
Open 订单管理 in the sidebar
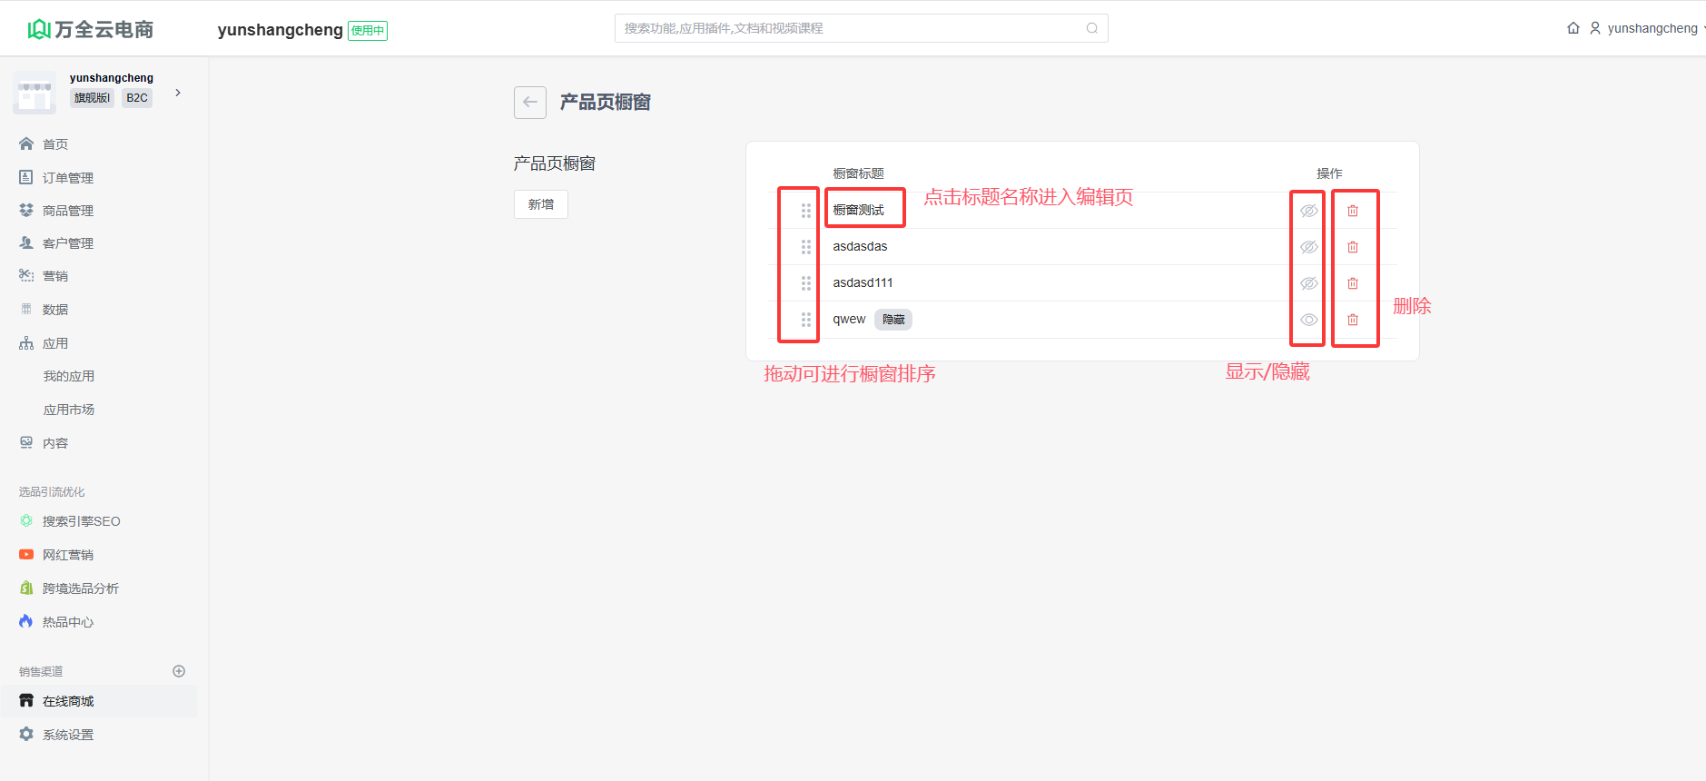tap(67, 178)
